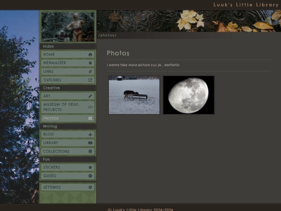Open the BLOG page
The height and width of the screenshot is (211, 281).
[x=68, y=134]
